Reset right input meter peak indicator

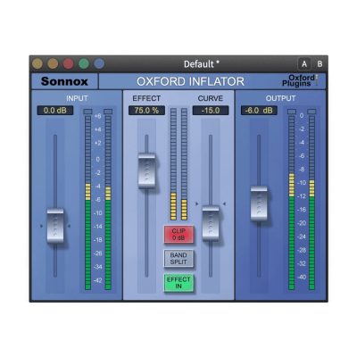(x=108, y=112)
